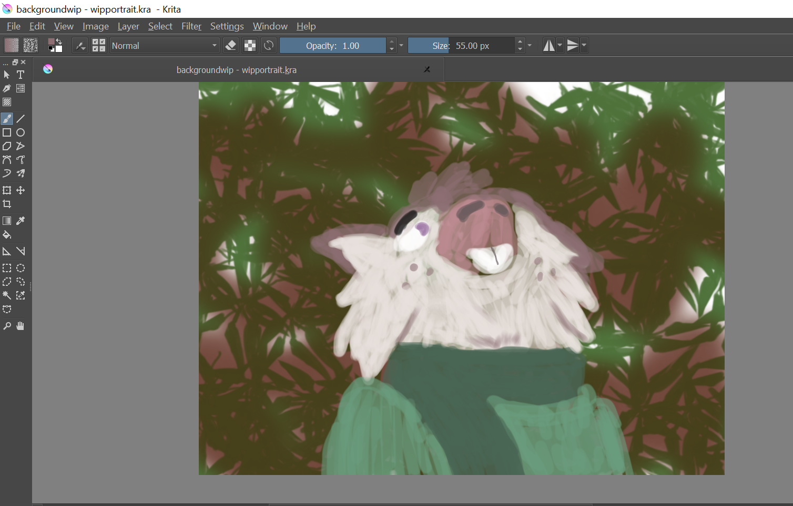Image resolution: width=793 pixels, height=506 pixels.
Task: Toggle eraser mode on the brush
Action: click(230, 46)
